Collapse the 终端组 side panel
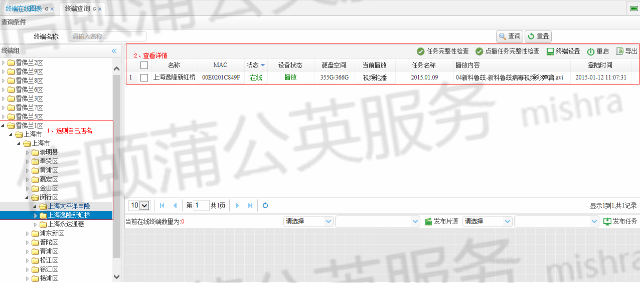This screenshot has height=283, width=640. (x=114, y=50)
